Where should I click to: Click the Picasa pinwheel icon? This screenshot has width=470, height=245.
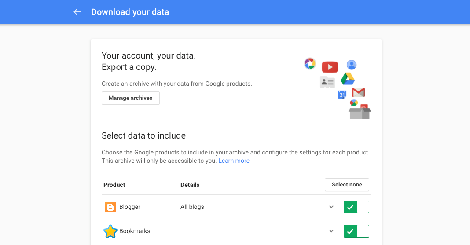pos(310,63)
